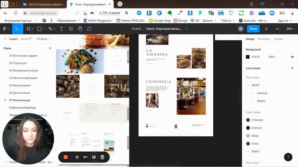Select the Pen tool
298x167 pixels.
50,29
